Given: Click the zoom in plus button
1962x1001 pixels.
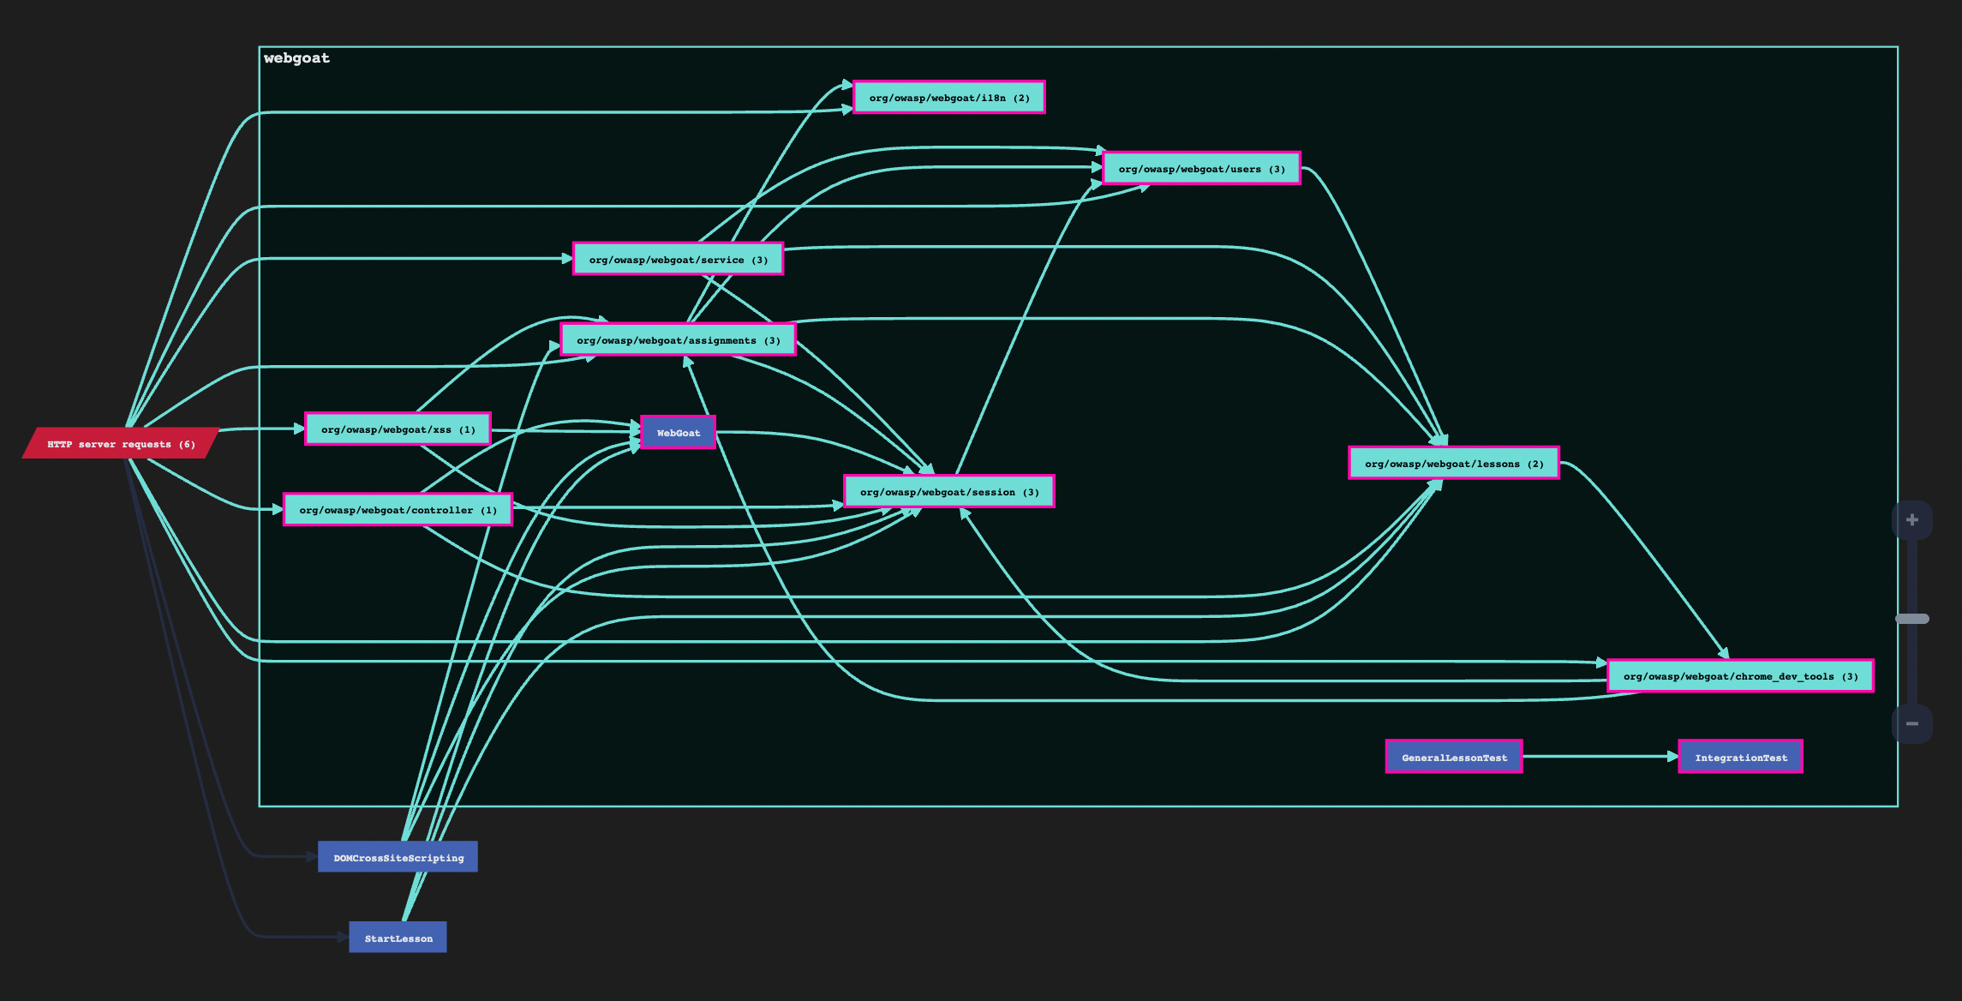Looking at the screenshot, I should (1911, 520).
